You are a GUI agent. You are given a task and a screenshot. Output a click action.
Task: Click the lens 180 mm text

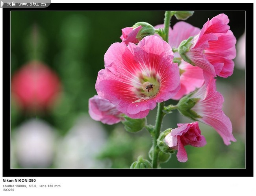pos(50,186)
